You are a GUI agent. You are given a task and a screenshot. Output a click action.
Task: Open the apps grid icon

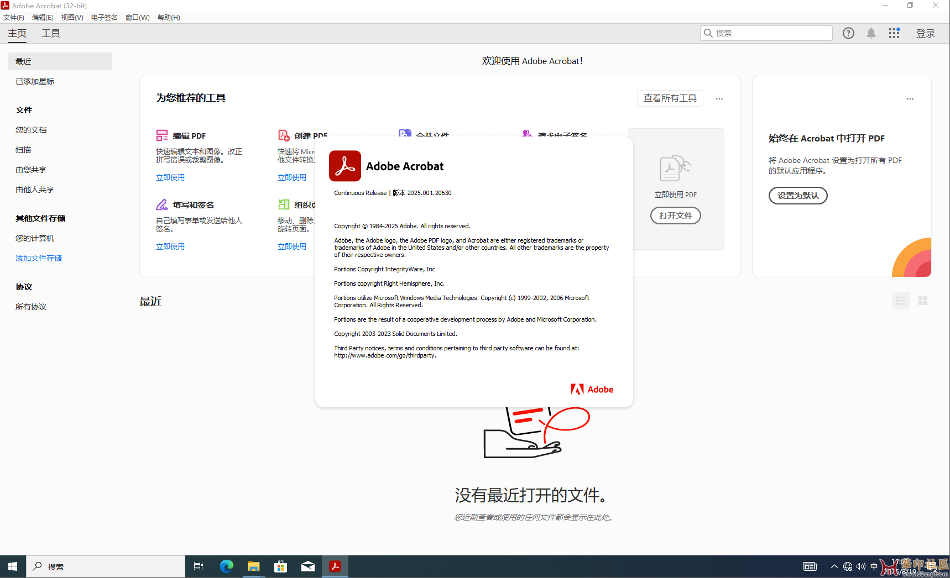tap(894, 33)
